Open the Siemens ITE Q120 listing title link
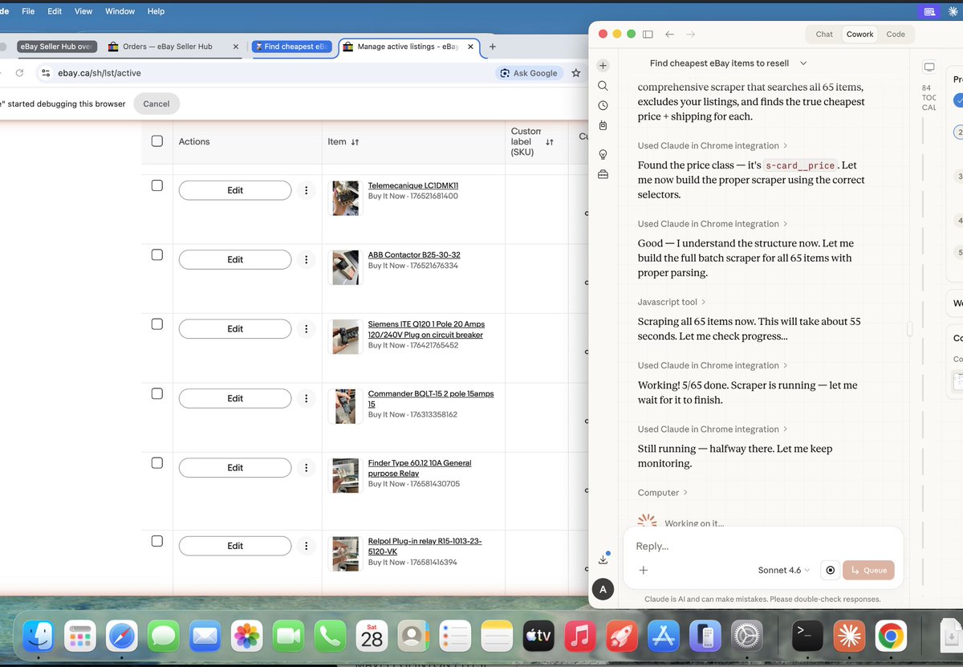 (x=426, y=329)
